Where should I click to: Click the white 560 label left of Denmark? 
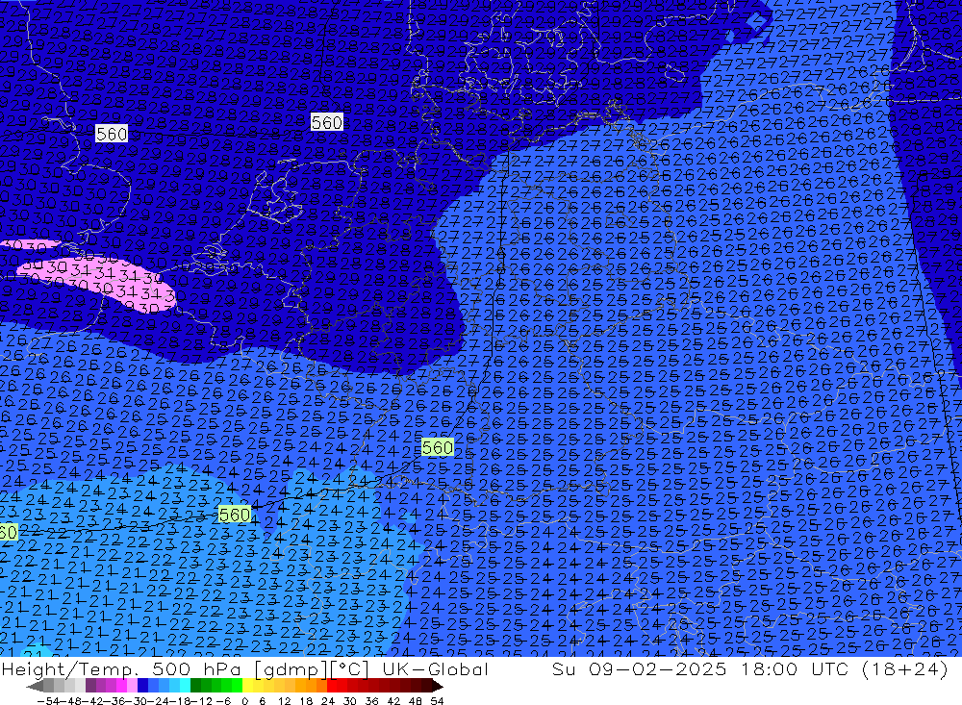[x=326, y=122]
